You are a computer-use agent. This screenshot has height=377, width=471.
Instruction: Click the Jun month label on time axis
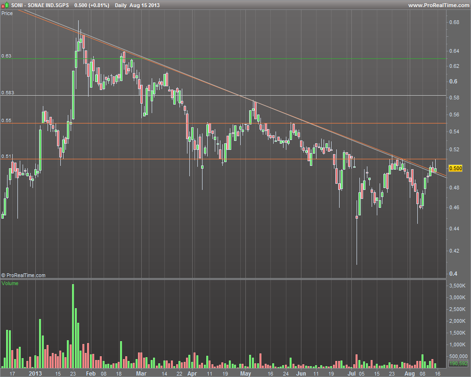point(301,373)
